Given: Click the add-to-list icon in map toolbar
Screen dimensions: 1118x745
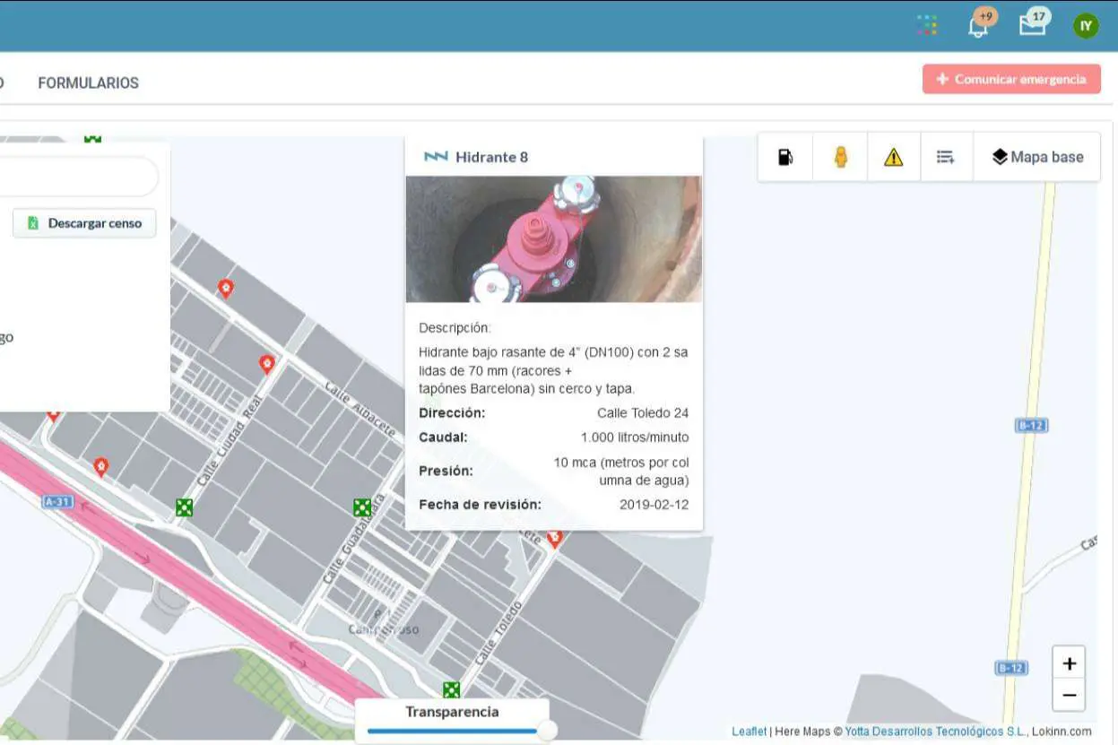Looking at the screenshot, I should click(946, 157).
